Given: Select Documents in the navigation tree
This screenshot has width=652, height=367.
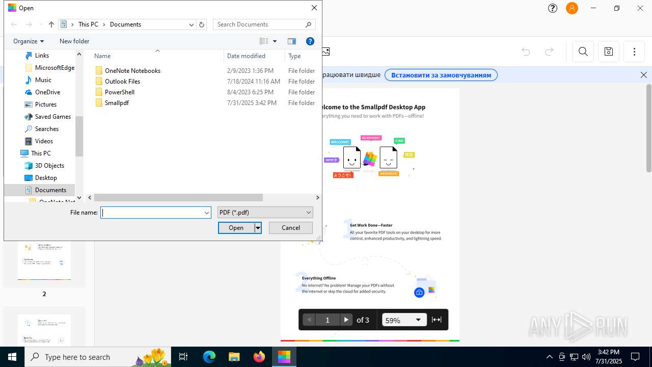Looking at the screenshot, I should point(50,190).
